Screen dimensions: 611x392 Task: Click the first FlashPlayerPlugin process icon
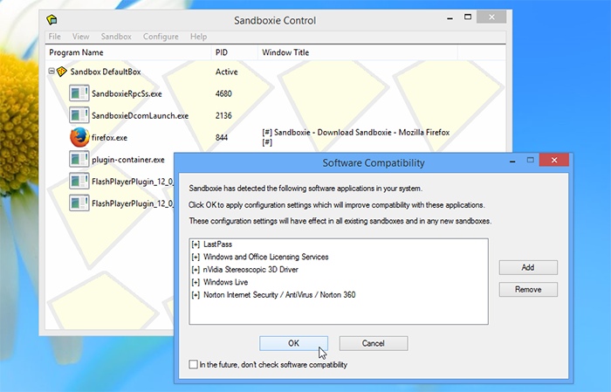point(79,182)
